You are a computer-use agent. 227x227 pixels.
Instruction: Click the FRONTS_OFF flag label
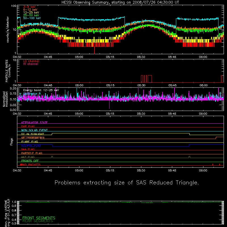[30, 161]
